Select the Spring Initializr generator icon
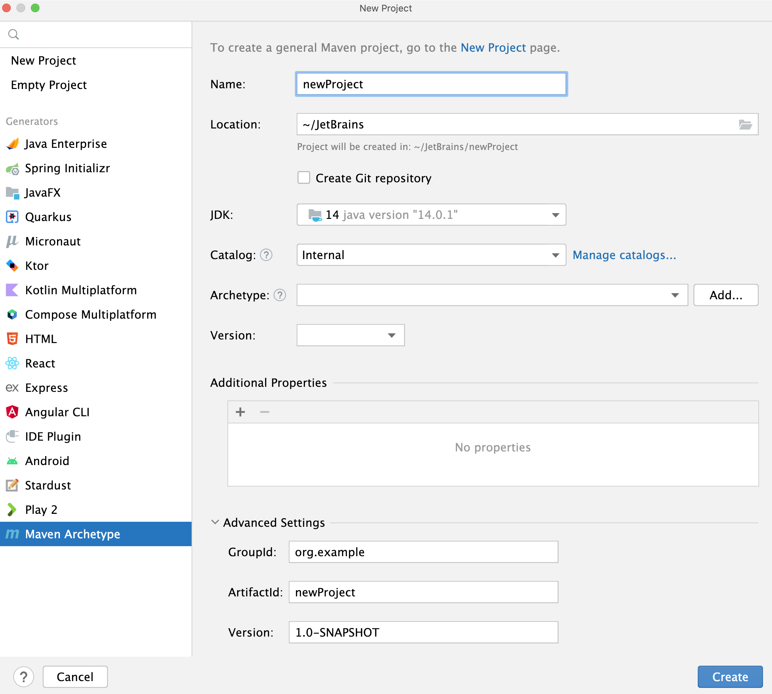 [x=13, y=168]
